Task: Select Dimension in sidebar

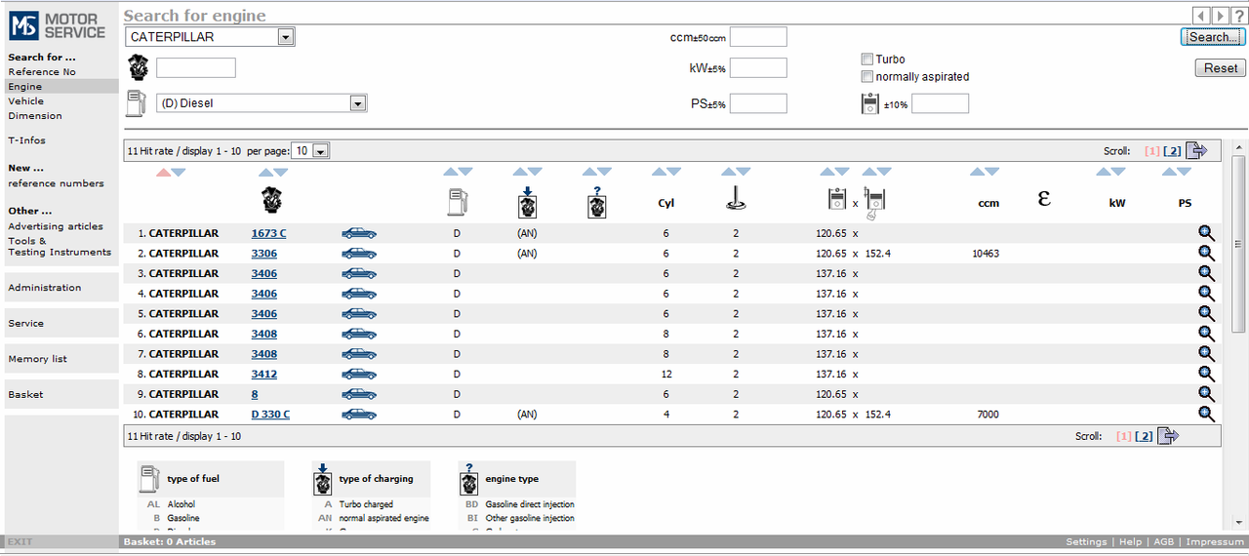Action: [35, 116]
